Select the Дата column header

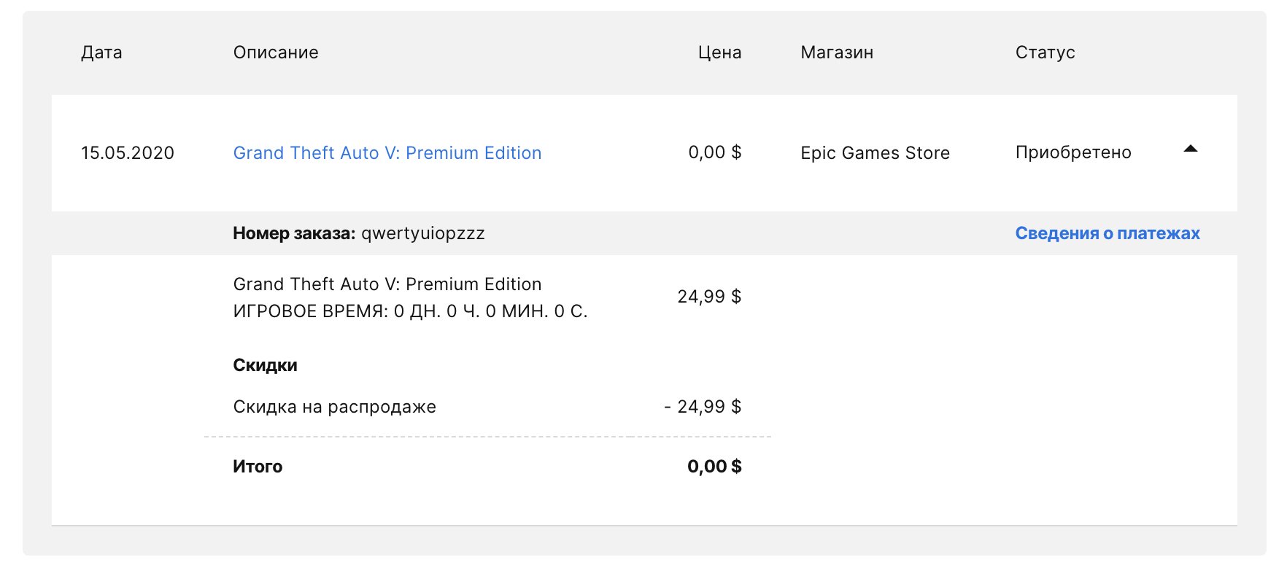coord(101,52)
